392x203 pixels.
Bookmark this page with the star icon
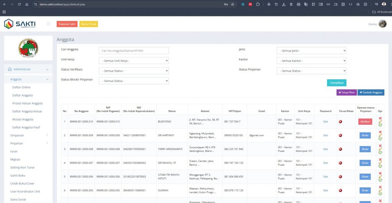click(x=232, y=4)
